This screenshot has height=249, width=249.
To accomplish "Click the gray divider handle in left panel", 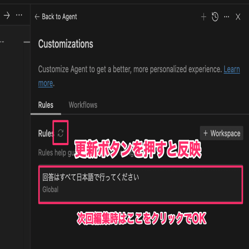I will click(x=27, y=42).
